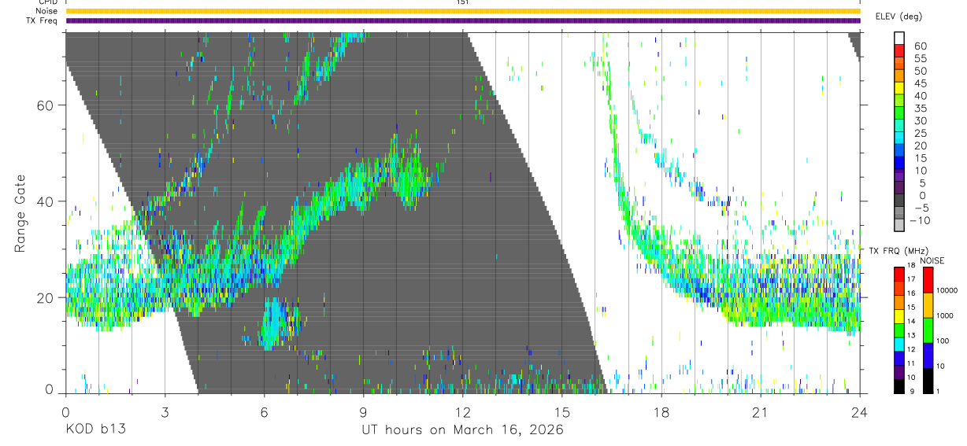
Task: Click x-axis tick label 12
Action: (462, 411)
